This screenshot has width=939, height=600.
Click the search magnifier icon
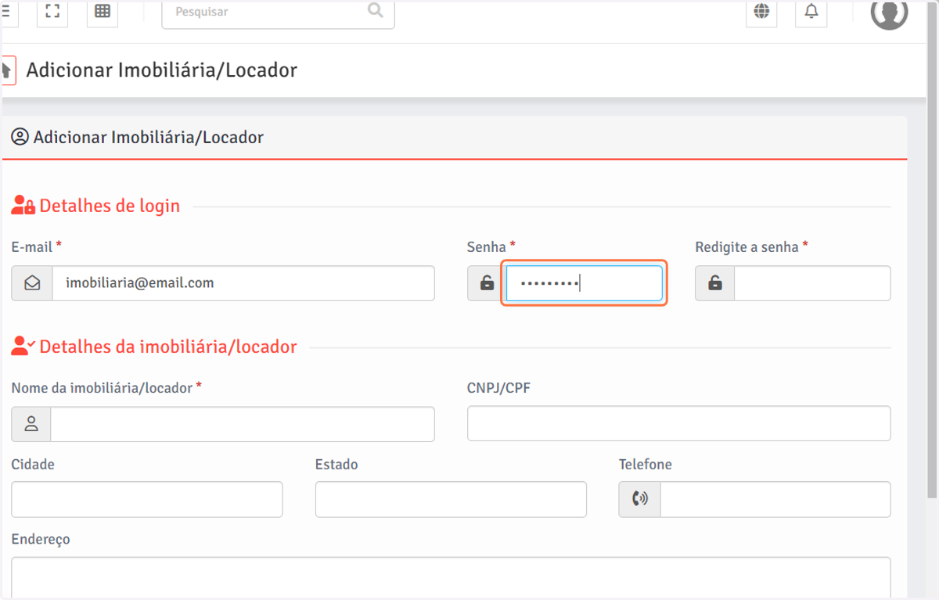click(376, 10)
